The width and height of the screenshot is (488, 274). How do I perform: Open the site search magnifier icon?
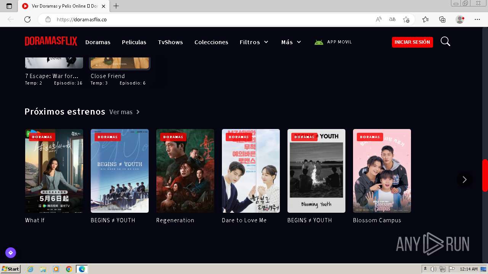(445, 41)
